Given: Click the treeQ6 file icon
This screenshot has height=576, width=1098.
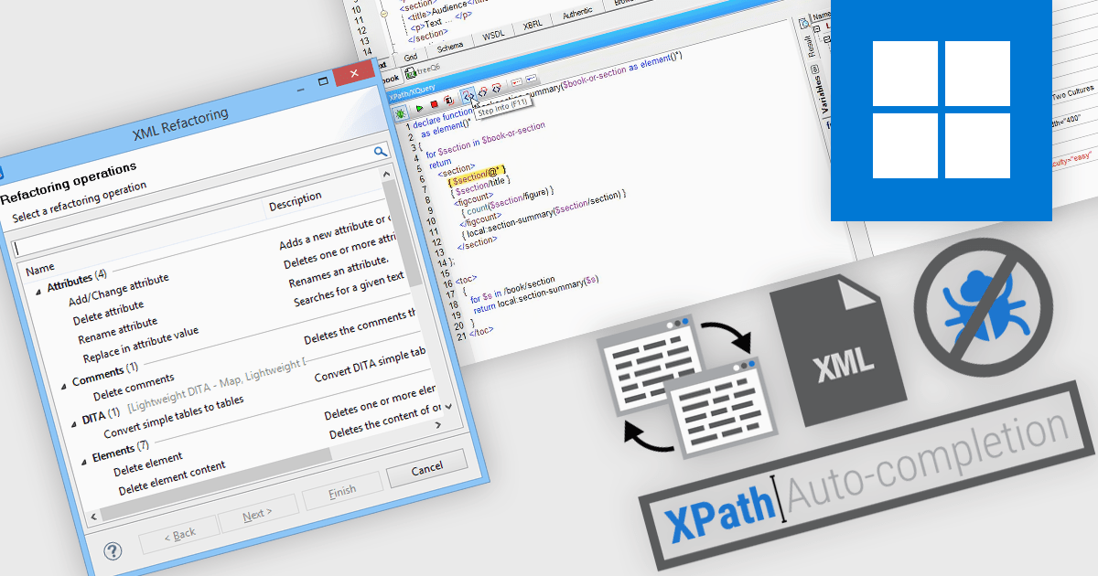Looking at the screenshot, I should click(x=410, y=71).
